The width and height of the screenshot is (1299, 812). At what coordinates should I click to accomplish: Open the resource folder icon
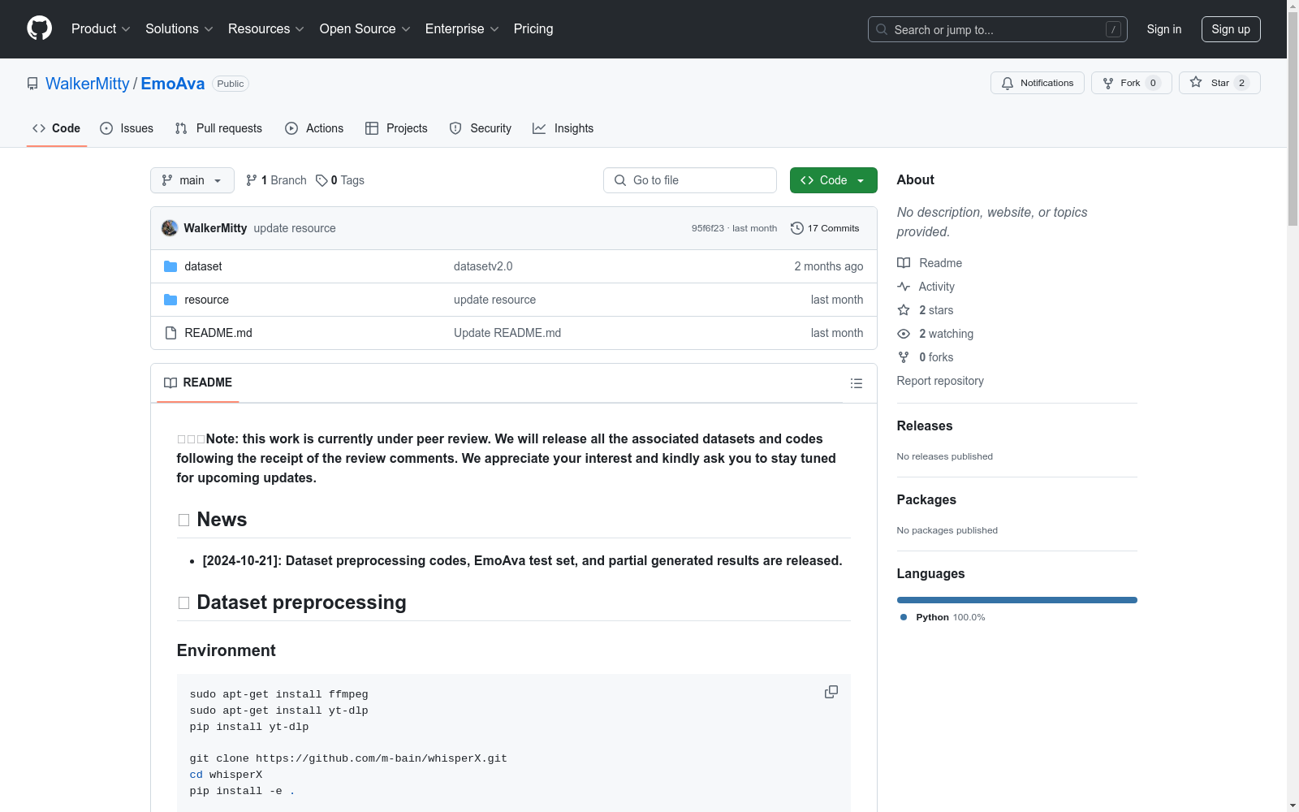(170, 300)
